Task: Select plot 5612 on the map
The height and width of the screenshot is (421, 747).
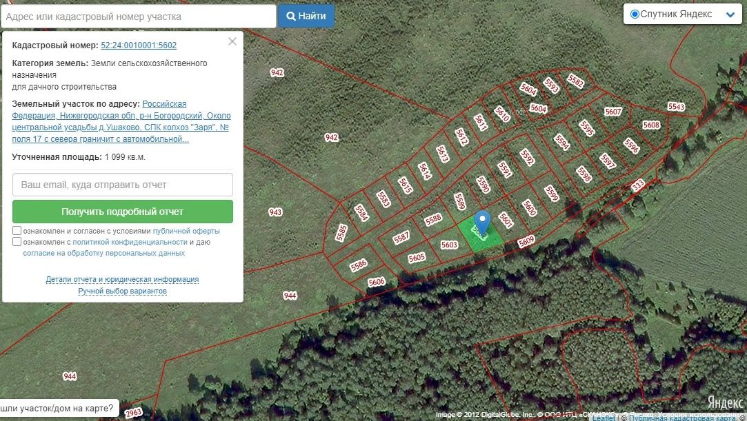Action: (461, 136)
